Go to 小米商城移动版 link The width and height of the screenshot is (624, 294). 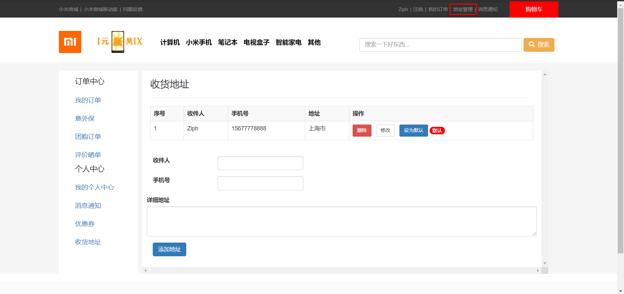(100, 9)
